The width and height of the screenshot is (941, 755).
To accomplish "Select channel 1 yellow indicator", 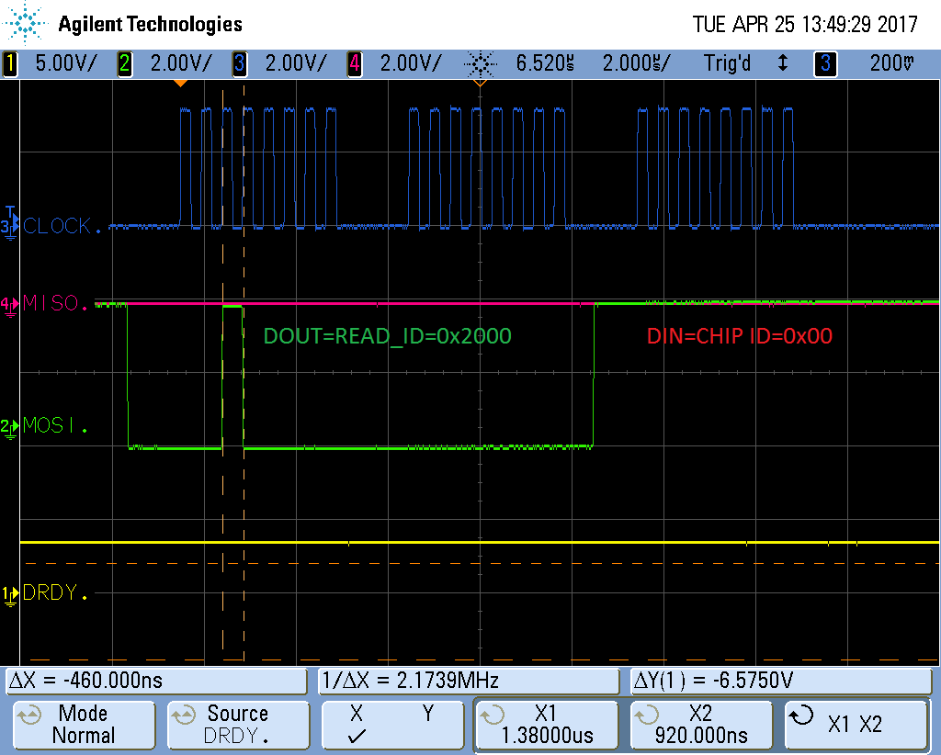I will (10, 63).
